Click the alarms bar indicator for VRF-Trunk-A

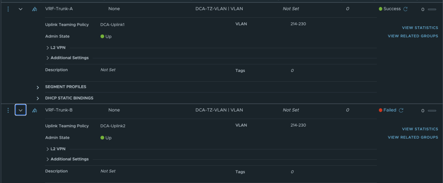click(x=432, y=9)
